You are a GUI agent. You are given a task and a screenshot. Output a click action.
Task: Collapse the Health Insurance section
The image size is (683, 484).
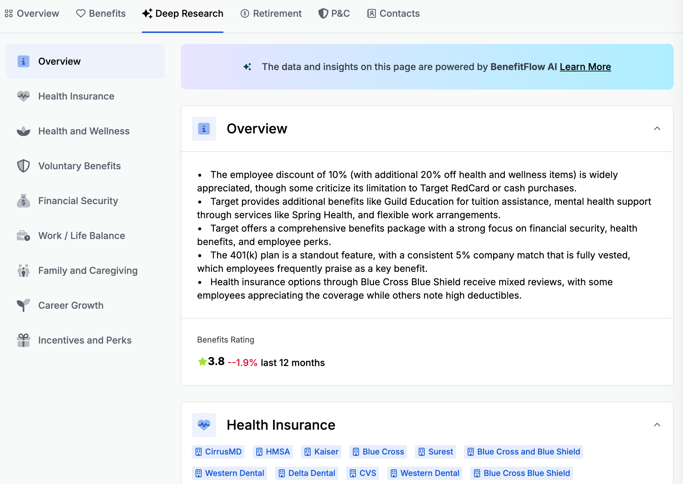point(657,425)
